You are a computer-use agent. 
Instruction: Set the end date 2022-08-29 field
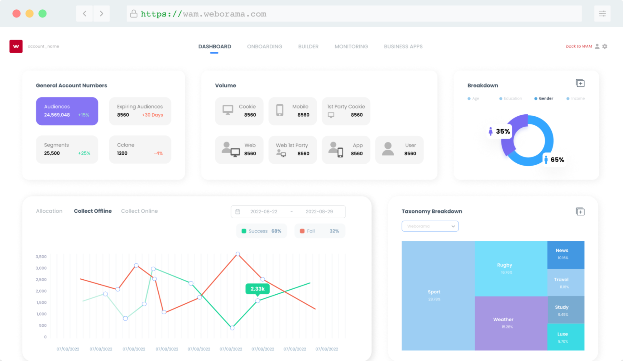click(x=319, y=212)
